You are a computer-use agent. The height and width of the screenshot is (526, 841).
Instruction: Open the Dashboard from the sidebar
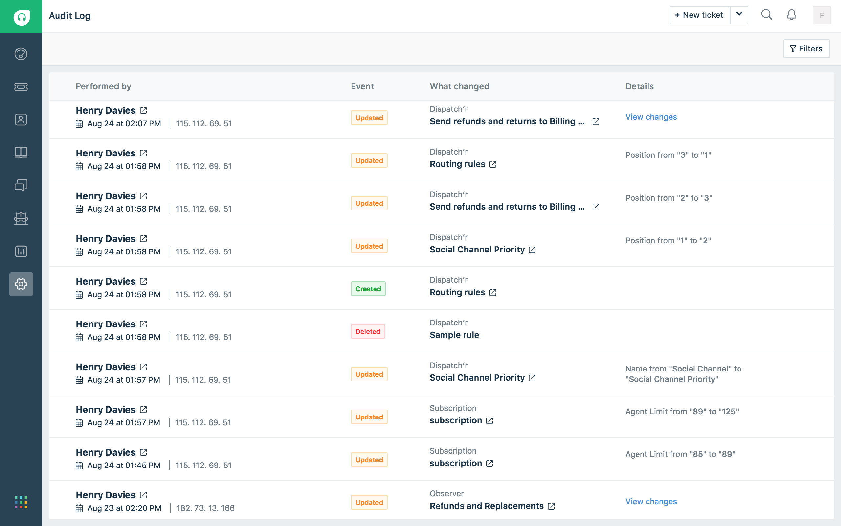(x=21, y=54)
